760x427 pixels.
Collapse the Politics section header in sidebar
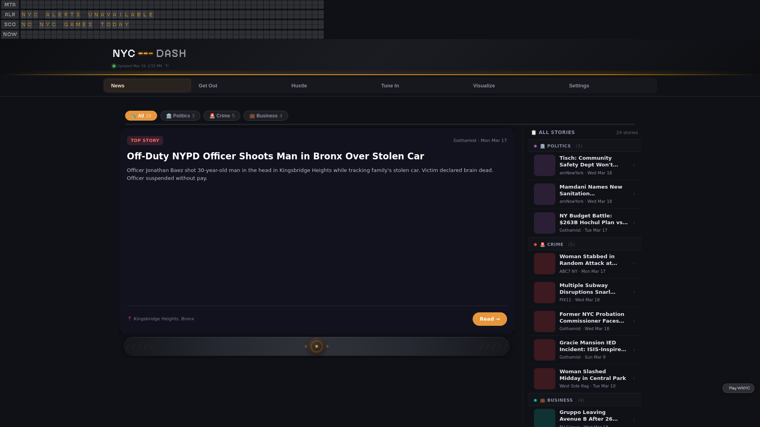(559, 146)
